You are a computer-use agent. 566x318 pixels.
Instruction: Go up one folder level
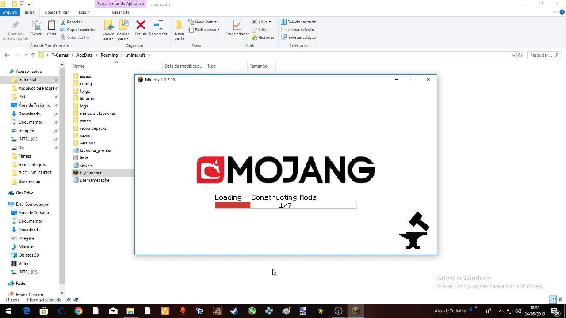(33, 55)
